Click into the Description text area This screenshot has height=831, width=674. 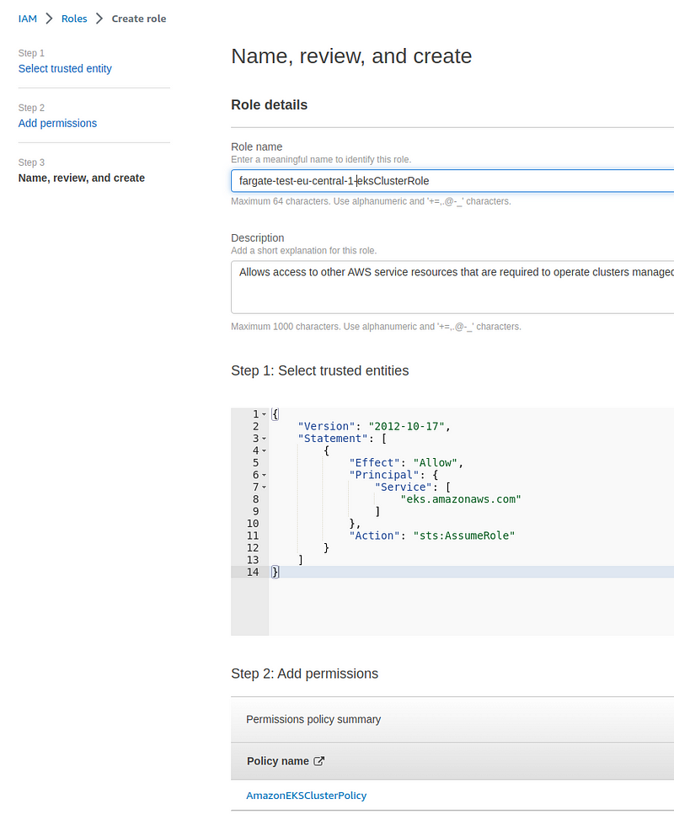(x=452, y=288)
